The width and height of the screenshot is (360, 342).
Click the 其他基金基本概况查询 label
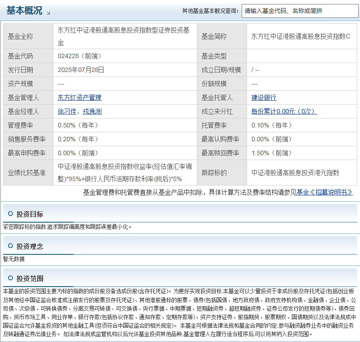tap(211, 11)
